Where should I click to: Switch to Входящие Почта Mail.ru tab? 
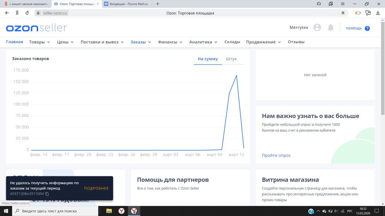[126, 4]
